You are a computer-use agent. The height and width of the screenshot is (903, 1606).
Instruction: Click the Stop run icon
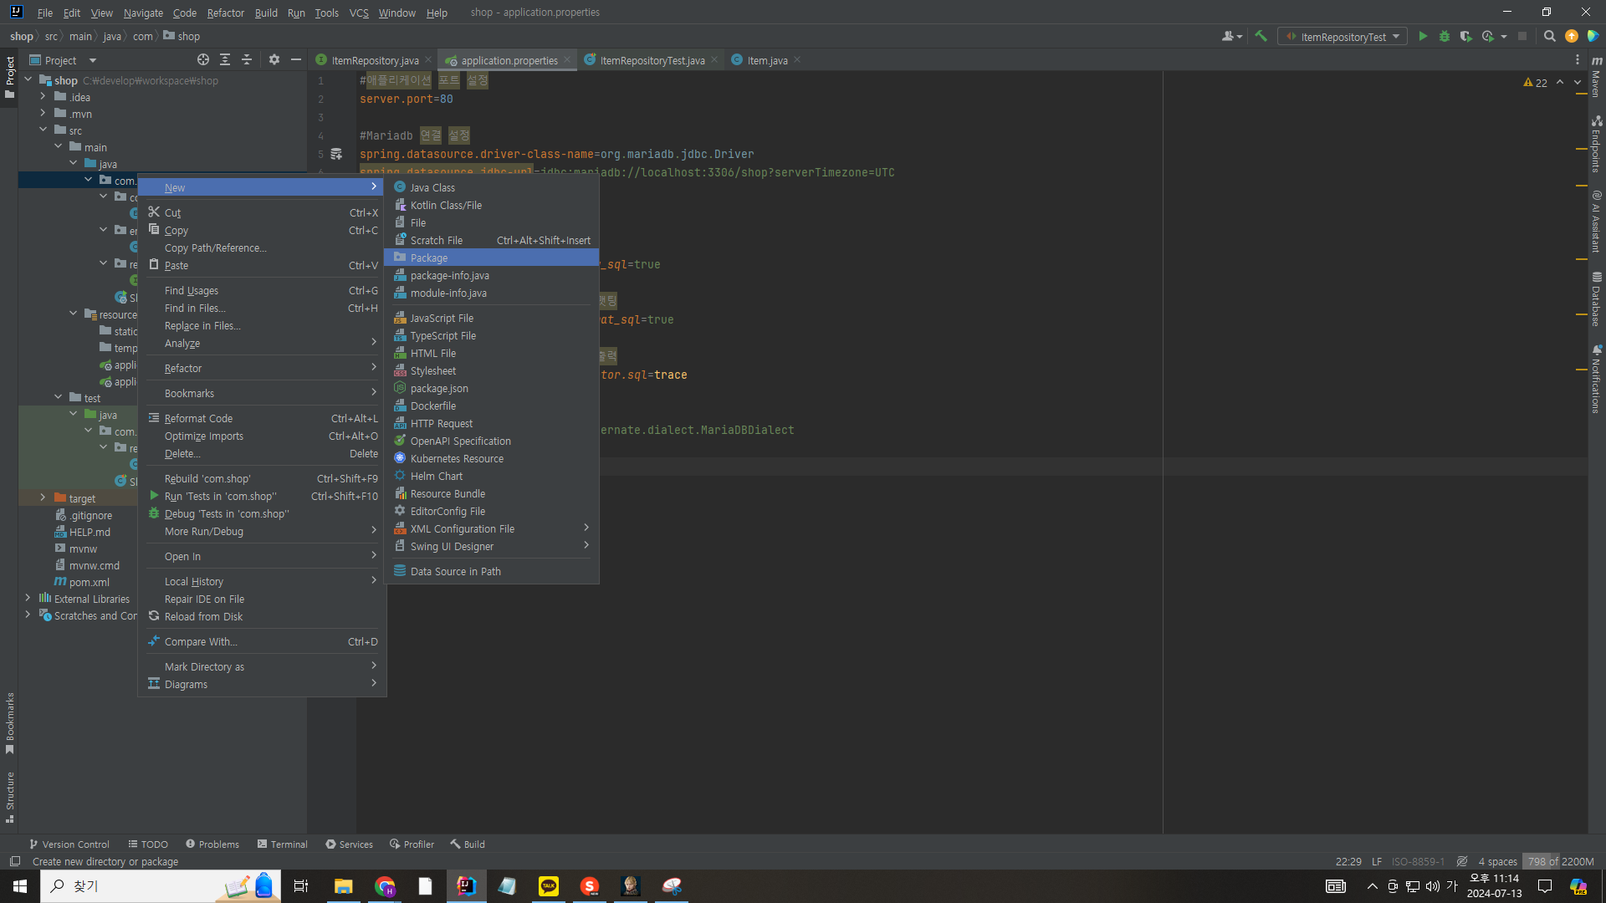[1522, 36]
